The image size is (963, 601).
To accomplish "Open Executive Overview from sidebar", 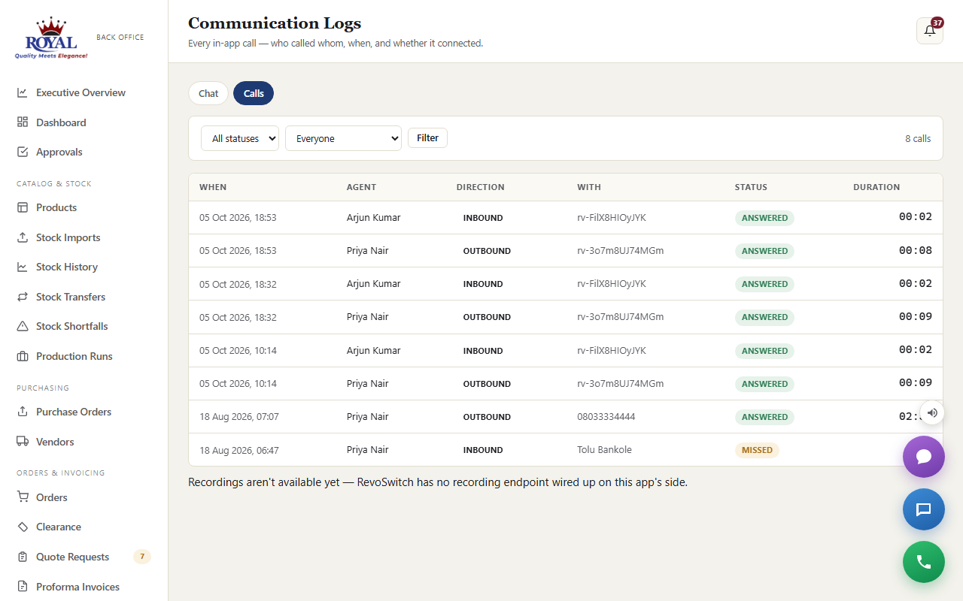I will click(81, 92).
